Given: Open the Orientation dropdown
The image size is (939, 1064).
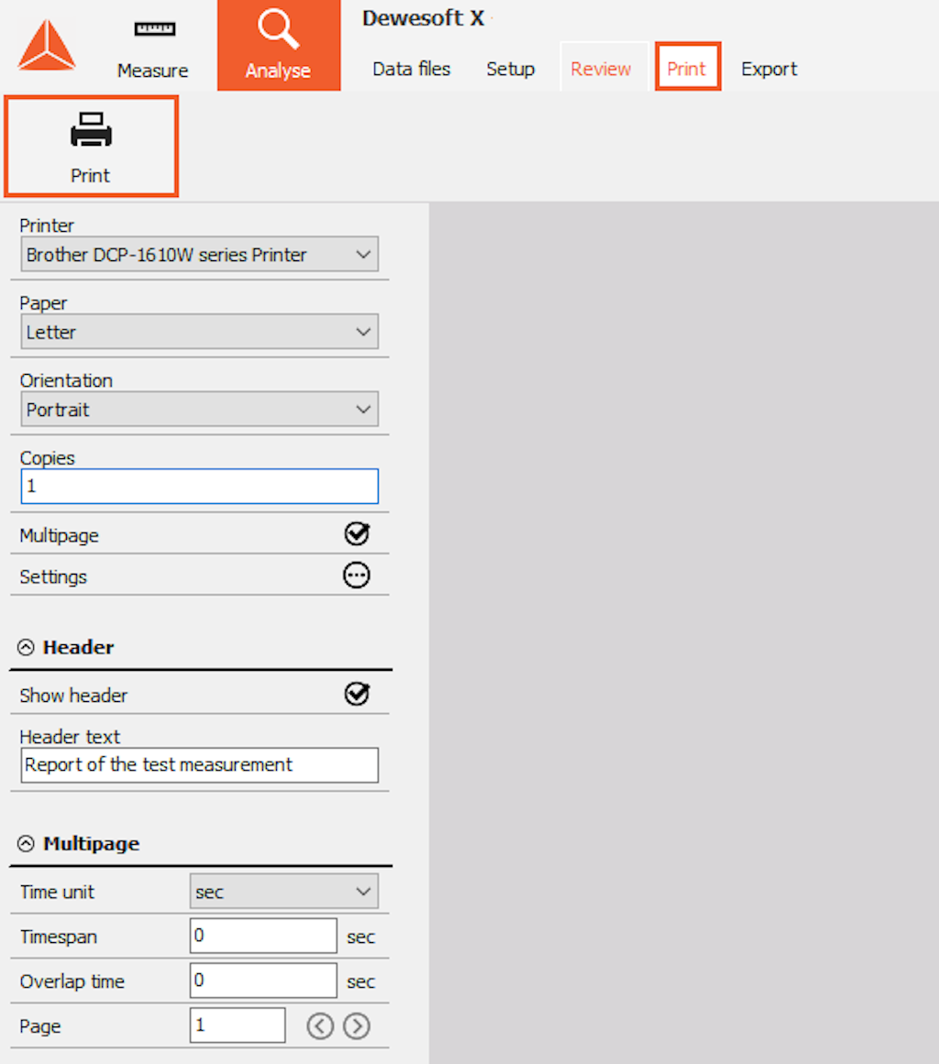Looking at the screenshot, I should [x=200, y=409].
